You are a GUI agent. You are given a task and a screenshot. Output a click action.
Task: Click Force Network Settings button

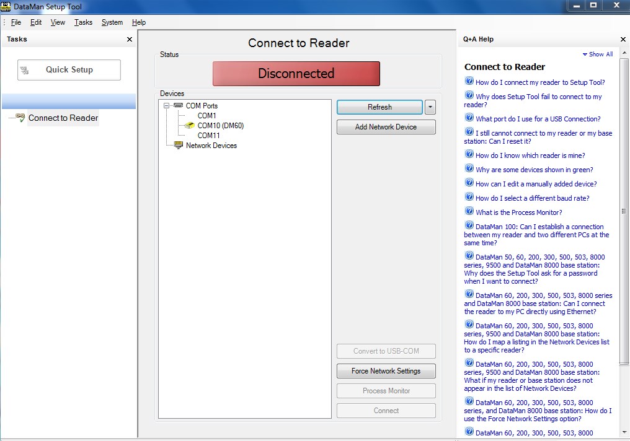[x=386, y=371]
